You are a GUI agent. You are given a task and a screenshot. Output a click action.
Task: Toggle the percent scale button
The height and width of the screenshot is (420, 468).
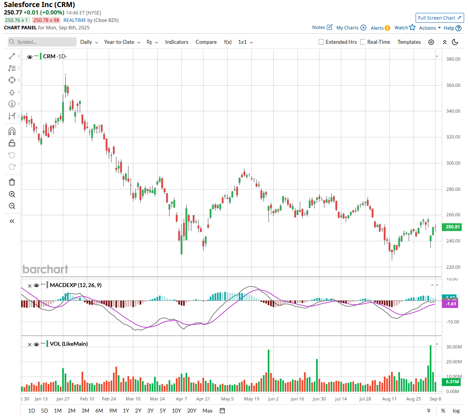[443, 411]
